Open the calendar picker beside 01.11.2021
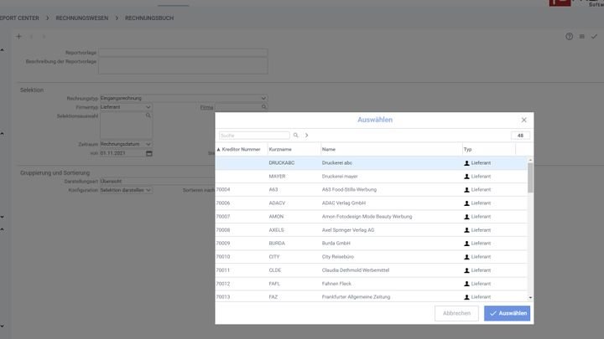Viewport: 604px width, 339px height. (148, 153)
